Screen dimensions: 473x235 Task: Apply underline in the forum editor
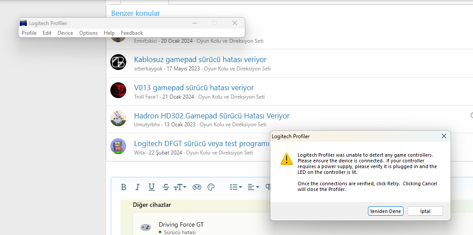(x=151, y=187)
